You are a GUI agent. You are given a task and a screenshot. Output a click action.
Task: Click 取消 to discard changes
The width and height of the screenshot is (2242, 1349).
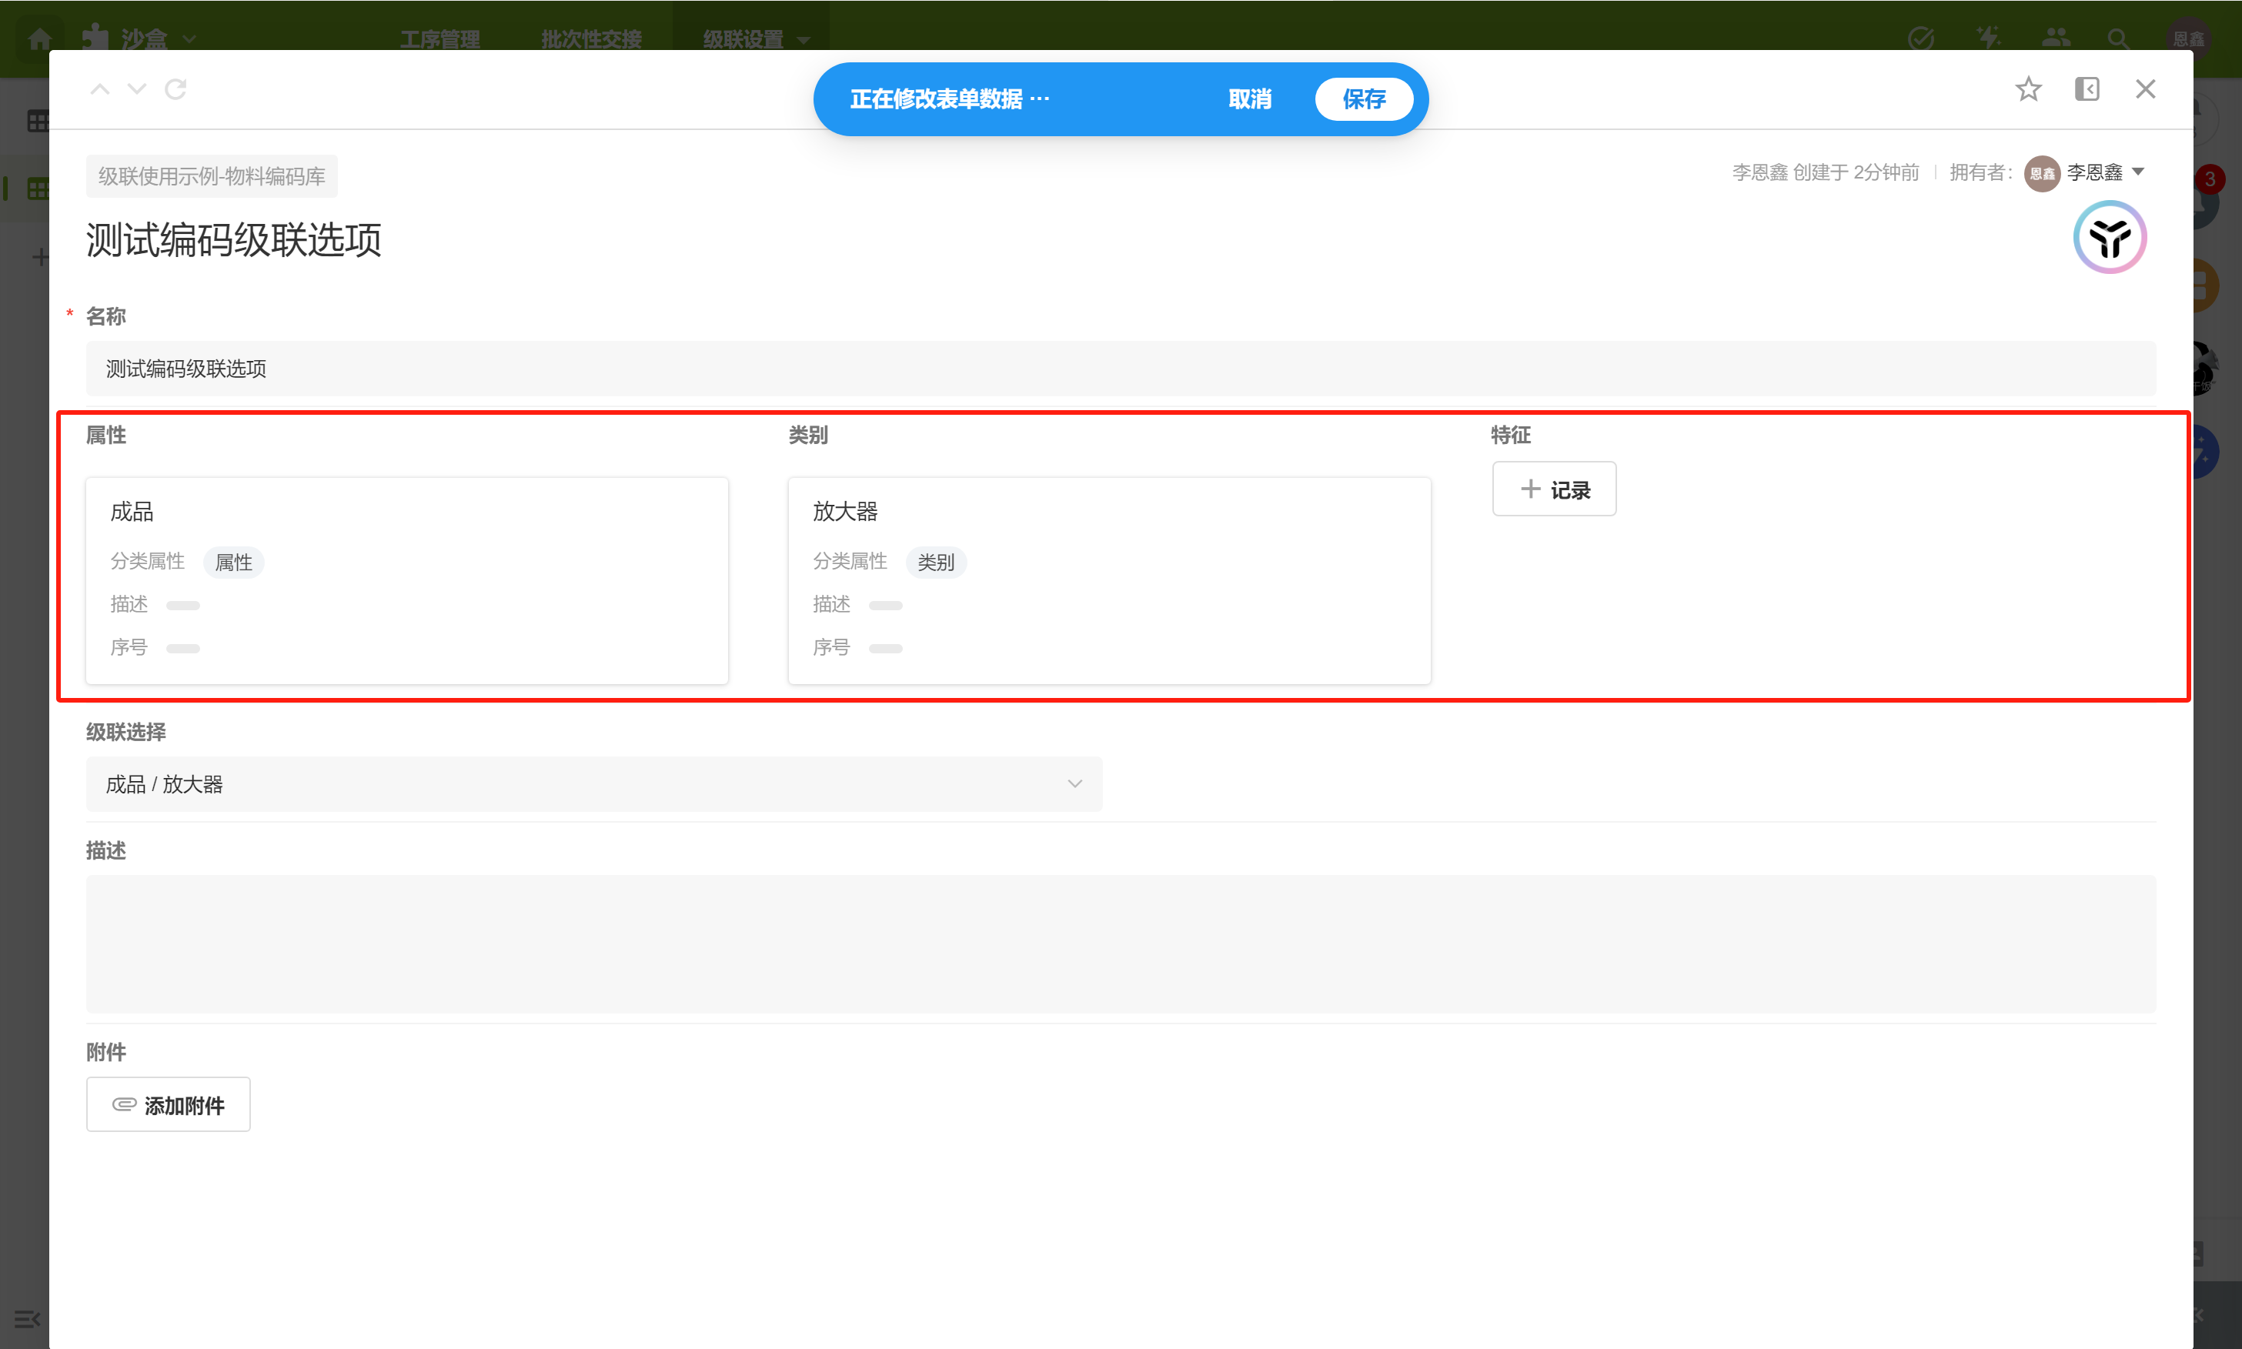[x=1249, y=99]
